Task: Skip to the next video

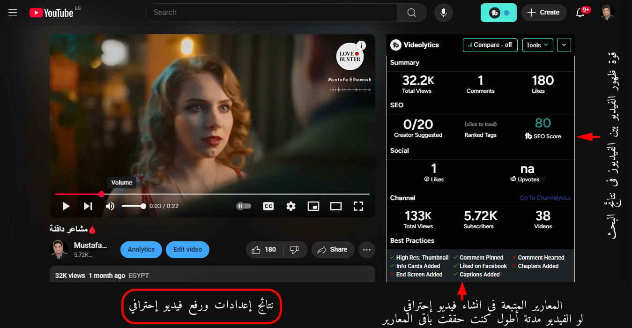Action: [88, 206]
